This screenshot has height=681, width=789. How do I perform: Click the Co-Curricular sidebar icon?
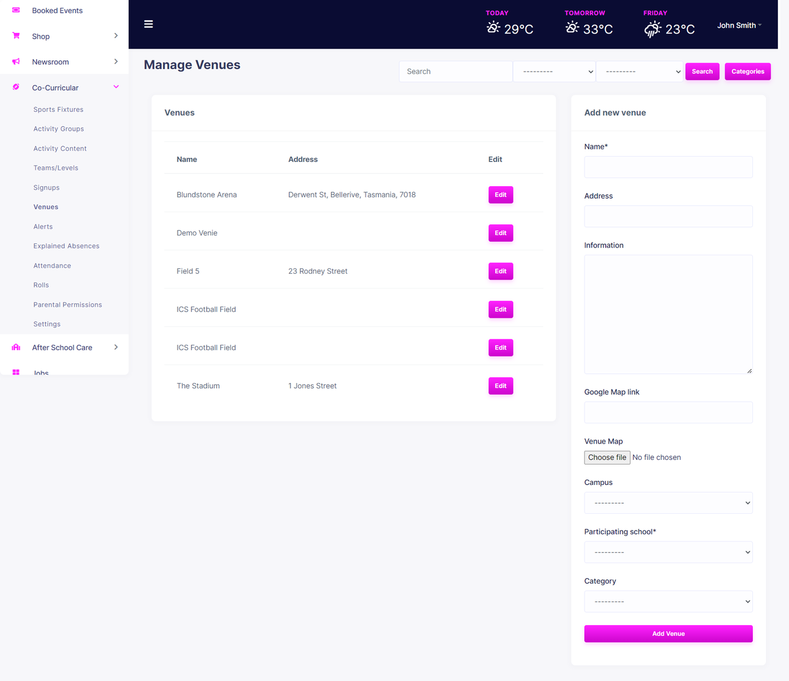click(x=16, y=88)
